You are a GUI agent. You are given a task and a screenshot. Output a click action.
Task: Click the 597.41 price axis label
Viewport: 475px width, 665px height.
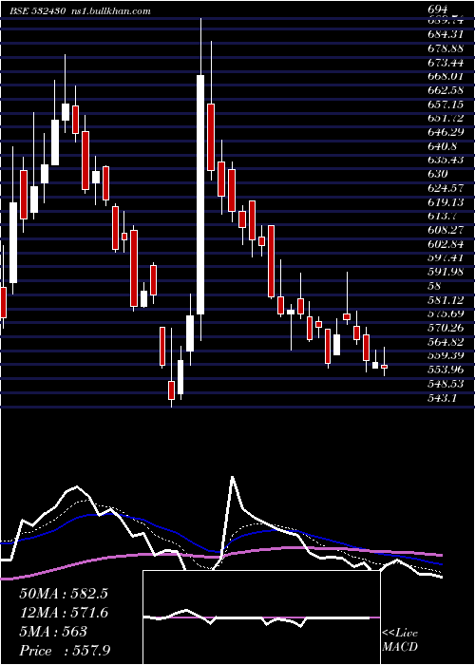click(446, 257)
